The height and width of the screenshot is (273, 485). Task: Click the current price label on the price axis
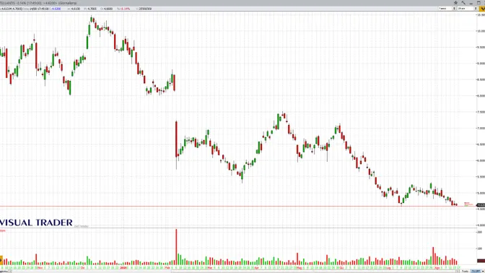pos(481,205)
